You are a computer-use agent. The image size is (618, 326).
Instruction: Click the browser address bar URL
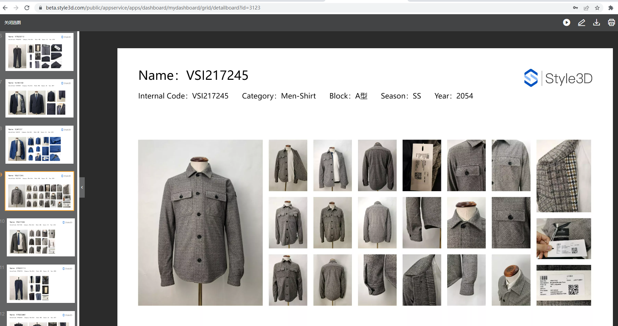click(153, 8)
